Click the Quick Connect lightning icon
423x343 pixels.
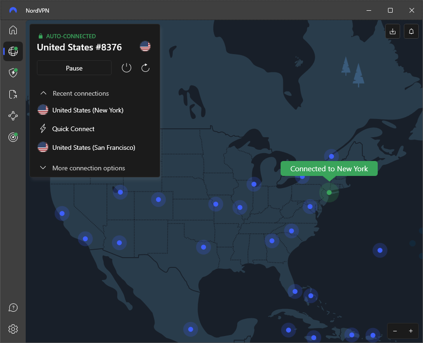[43, 129]
